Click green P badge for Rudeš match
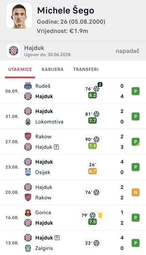This screenshot has width=146, height=255. tap(136, 91)
